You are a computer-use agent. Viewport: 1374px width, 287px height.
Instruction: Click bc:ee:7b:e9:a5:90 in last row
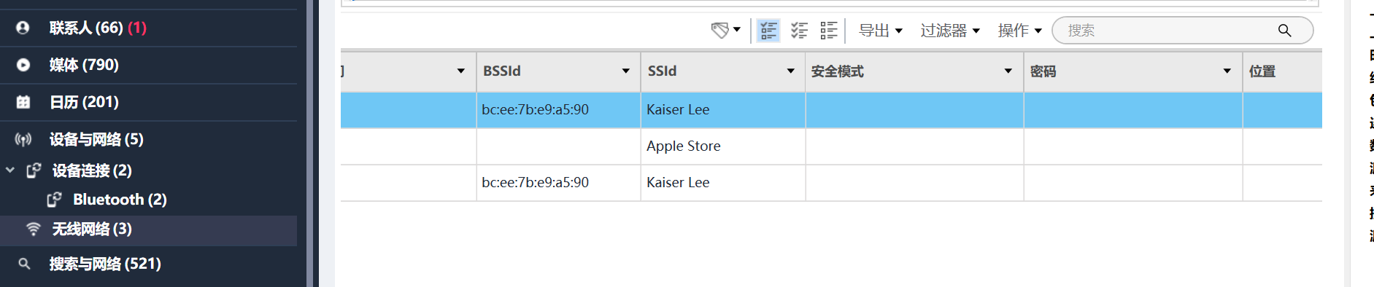tap(536, 183)
